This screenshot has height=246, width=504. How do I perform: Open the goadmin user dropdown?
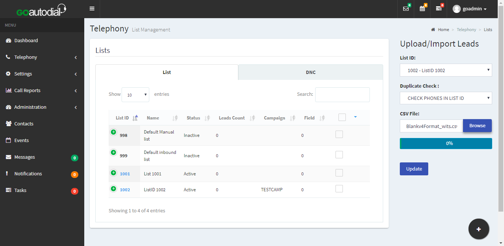[470, 9]
